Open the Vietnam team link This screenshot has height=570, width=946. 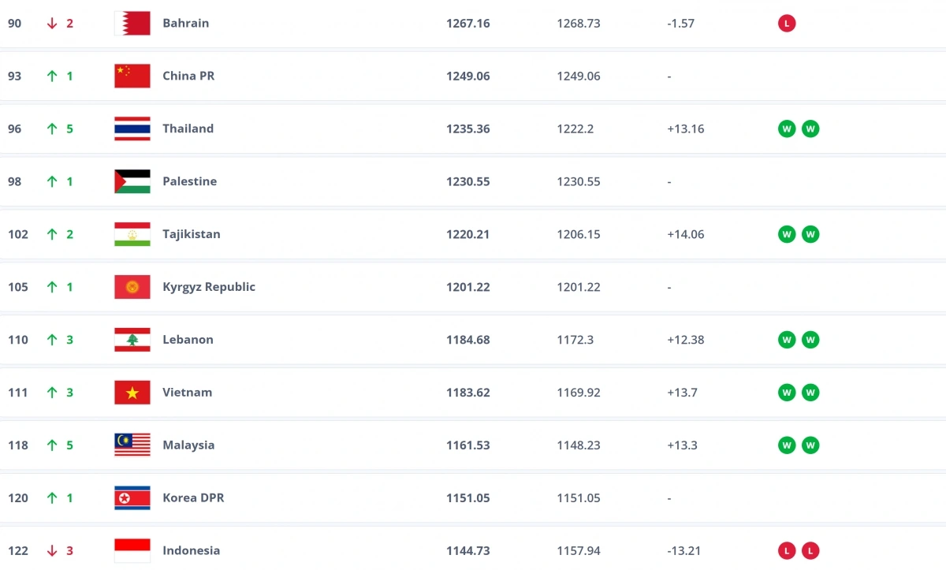[187, 392]
